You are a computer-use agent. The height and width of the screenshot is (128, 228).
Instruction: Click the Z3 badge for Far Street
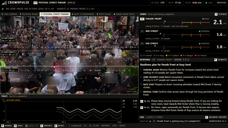[142, 44]
